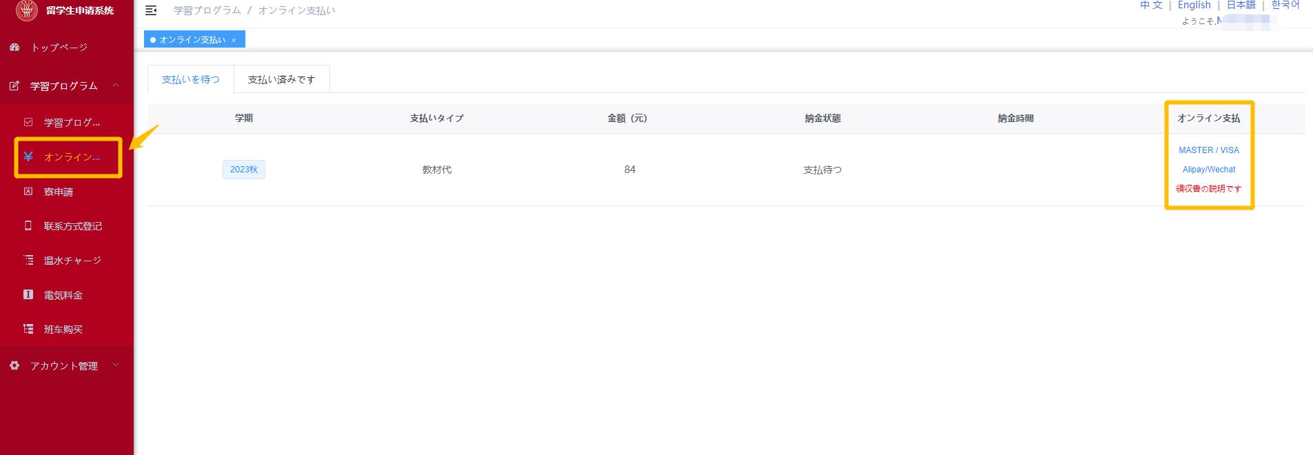The width and height of the screenshot is (1313, 455).
Task: Click the phone icon beside 联系方式登记
Action: [x=28, y=226]
